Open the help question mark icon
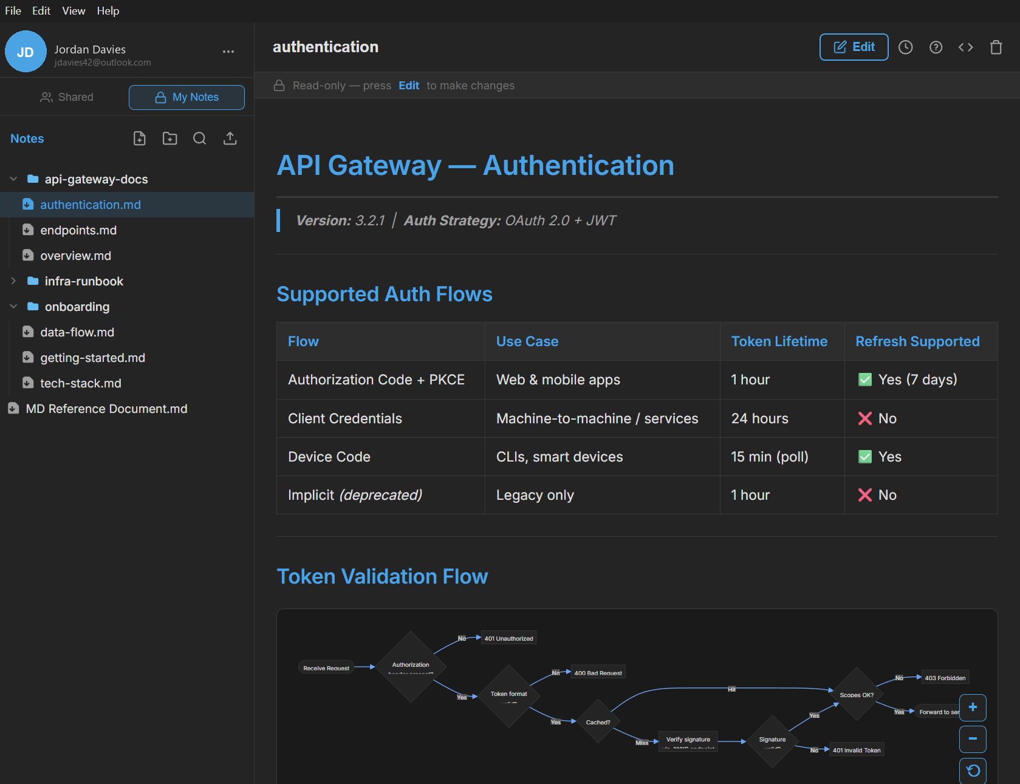Screen dimensions: 1020x784 936,47
